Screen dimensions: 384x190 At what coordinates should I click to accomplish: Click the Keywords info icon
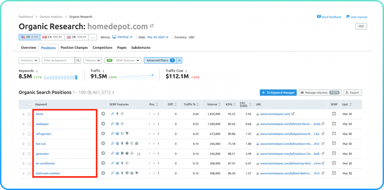[x=37, y=71]
